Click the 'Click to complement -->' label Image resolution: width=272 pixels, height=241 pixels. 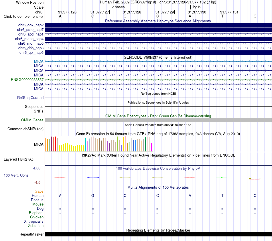tap(23, 17)
